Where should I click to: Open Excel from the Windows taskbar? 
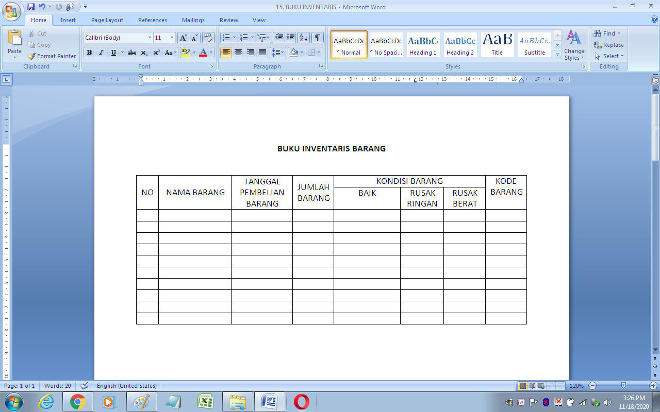[207, 402]
